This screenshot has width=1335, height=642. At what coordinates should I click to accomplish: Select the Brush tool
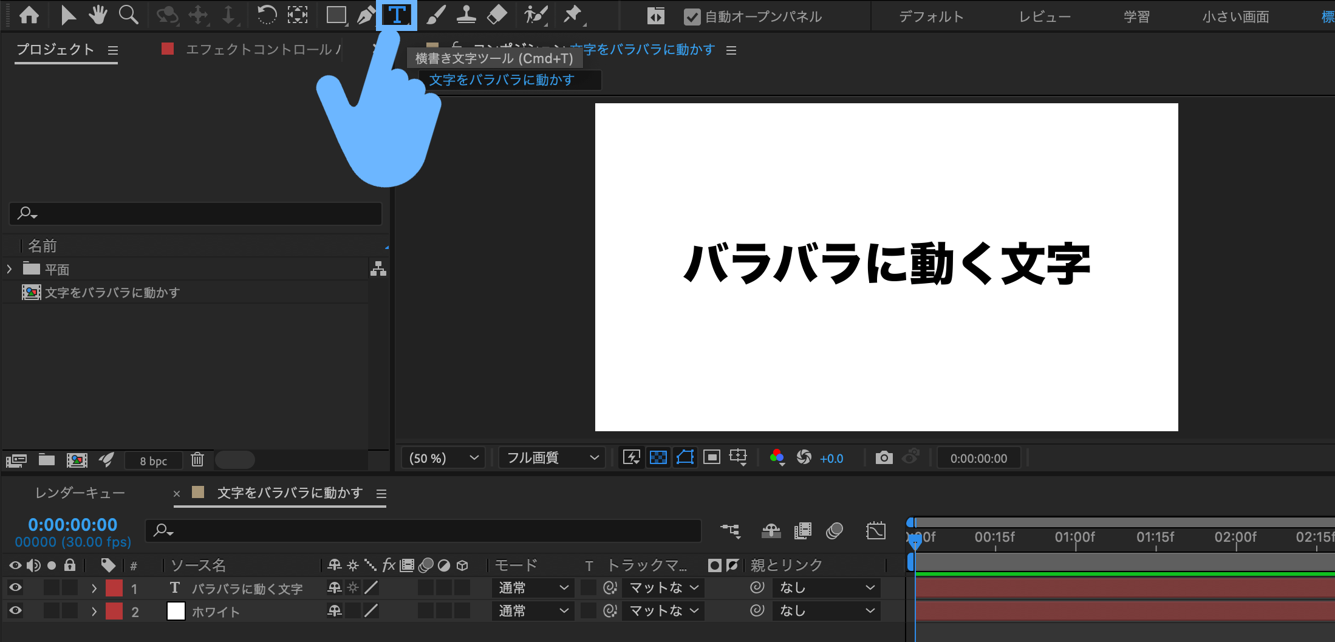[435, 15]
